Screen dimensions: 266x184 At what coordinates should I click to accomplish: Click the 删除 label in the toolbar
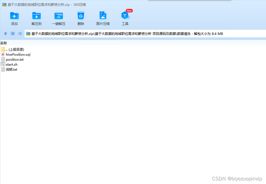81,24
